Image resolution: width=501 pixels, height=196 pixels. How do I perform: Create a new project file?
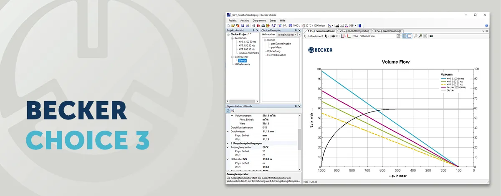(228, 26)
